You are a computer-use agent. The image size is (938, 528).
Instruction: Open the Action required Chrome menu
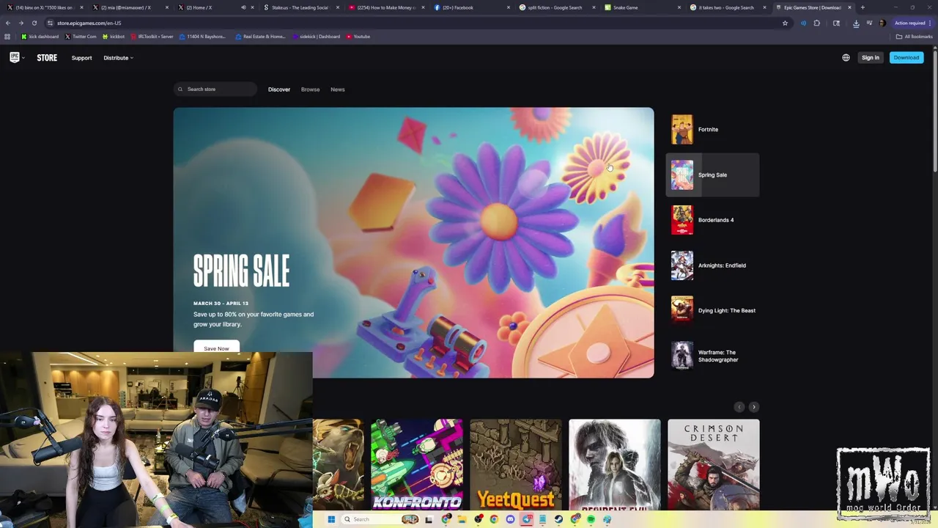(912, 23)
